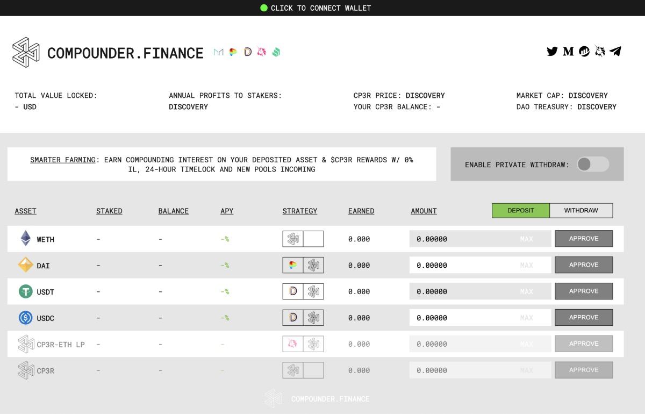Image resolution: width=645 pixels, height=414 pixels.
Task: Approve the USDC deposit
Action: click(584, 318)
